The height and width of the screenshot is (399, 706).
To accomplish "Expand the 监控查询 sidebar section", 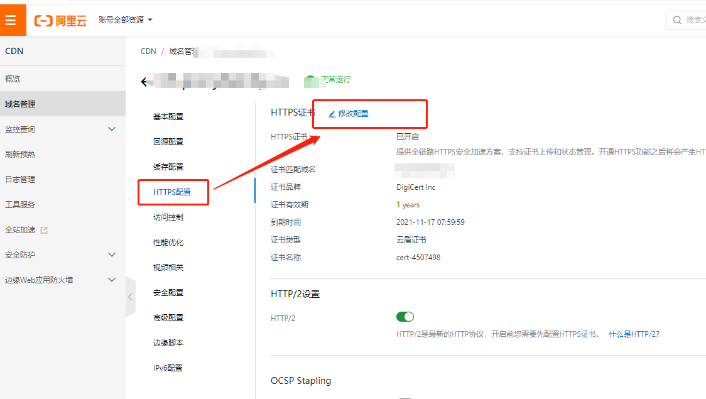I will click(112, 129).
